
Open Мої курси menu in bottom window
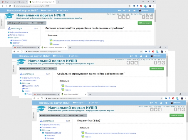coord(79,103)
